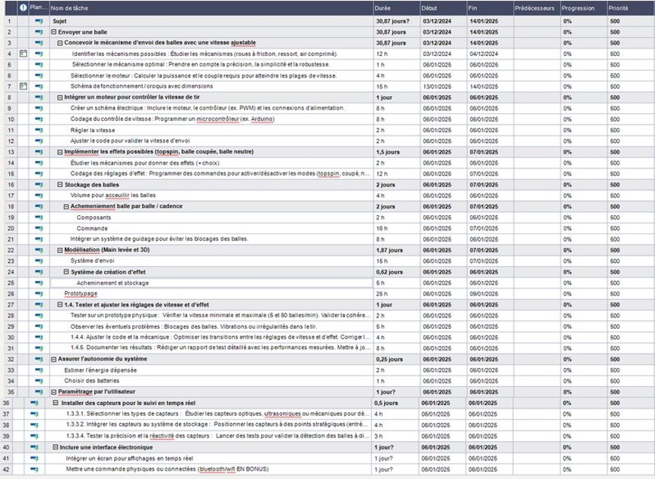The height and width of the screenshot is (479, 655).
Task: Click the info indicator column header icon
Action: pos(23,8)
